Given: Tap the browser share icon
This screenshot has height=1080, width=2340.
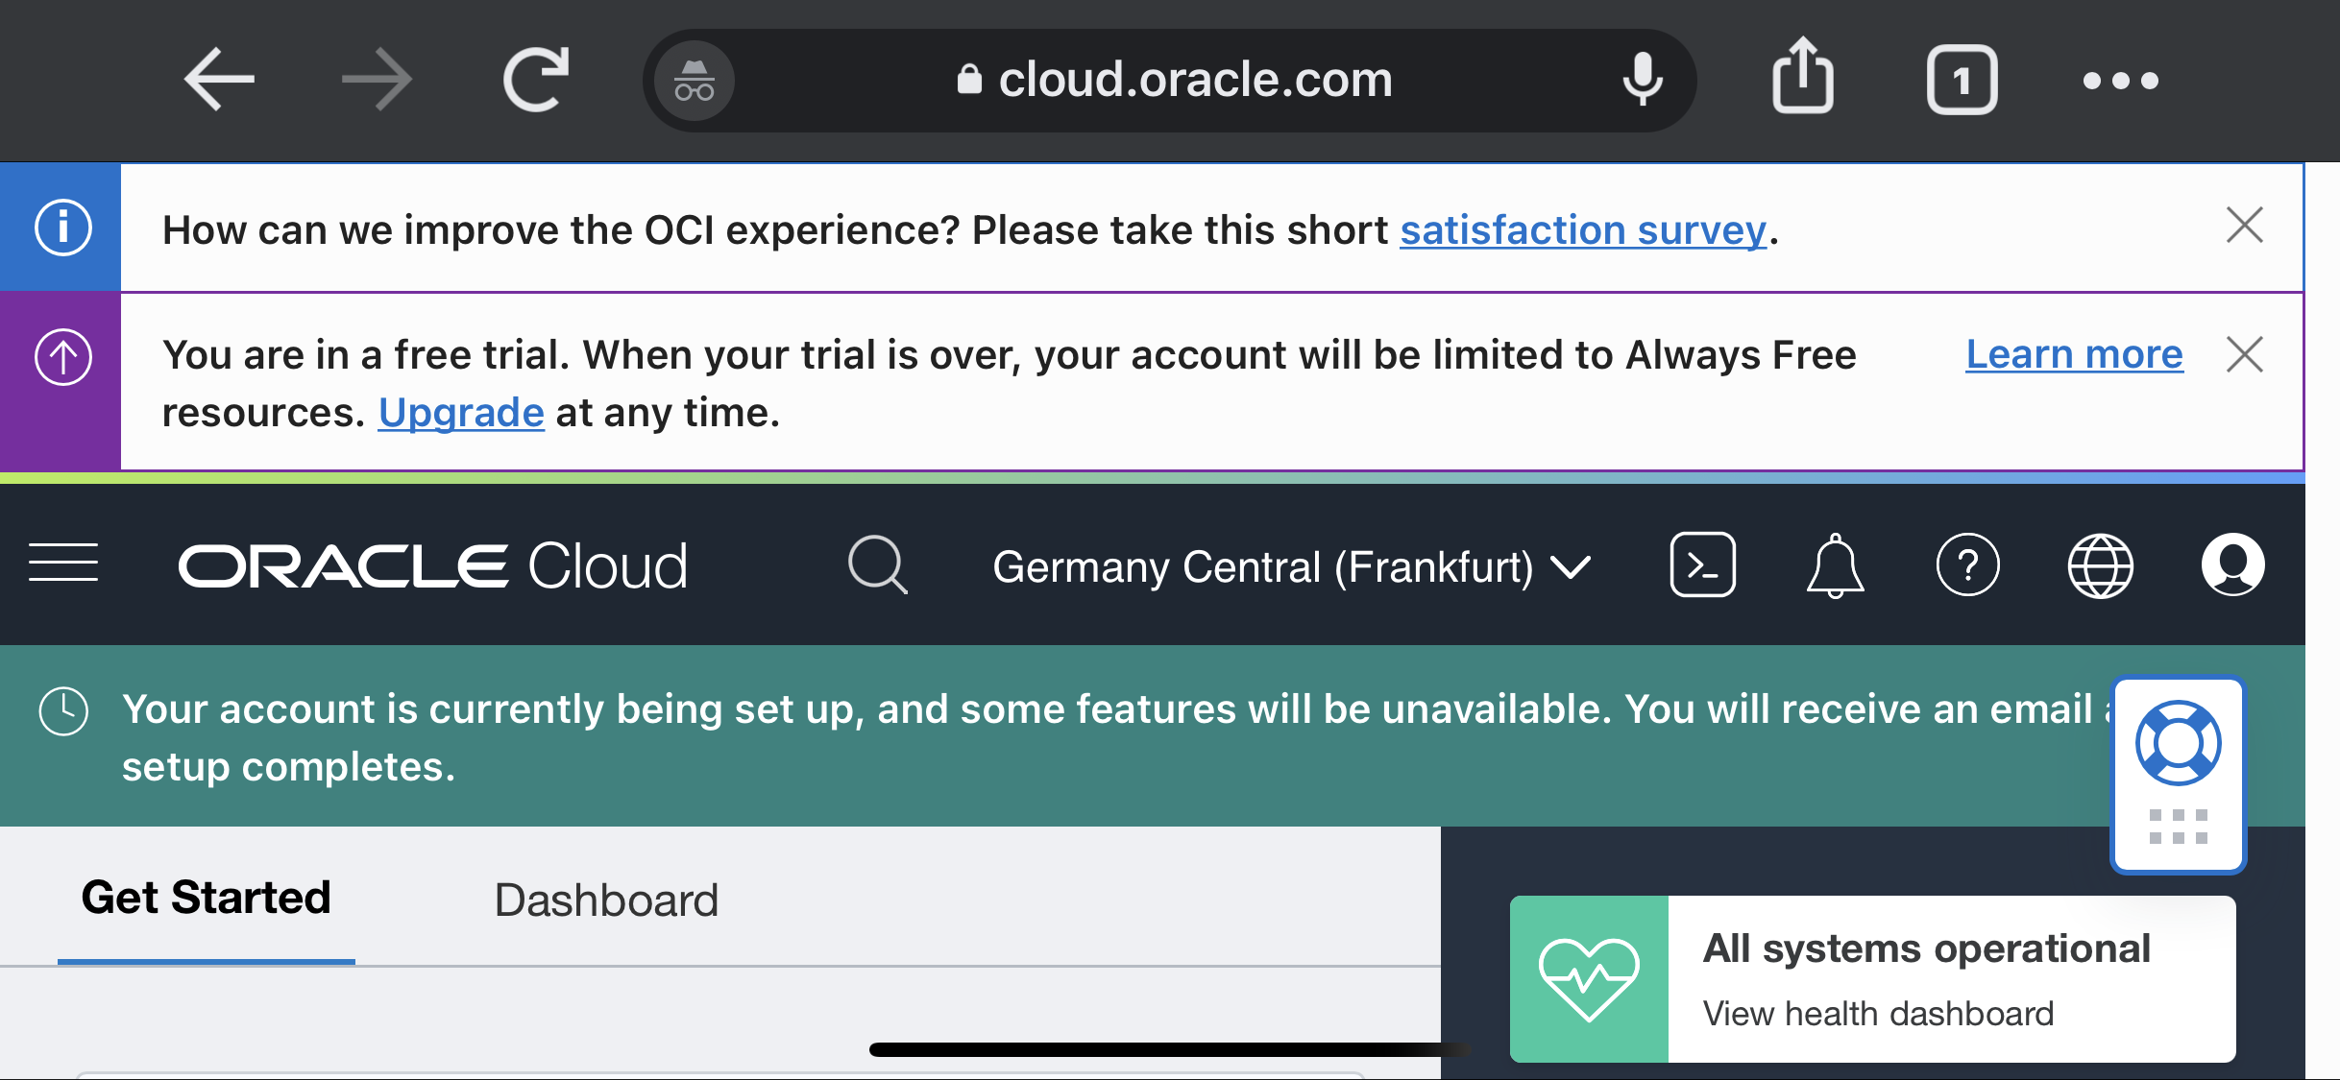Looking at the screenshot, I should point(1802,77).
